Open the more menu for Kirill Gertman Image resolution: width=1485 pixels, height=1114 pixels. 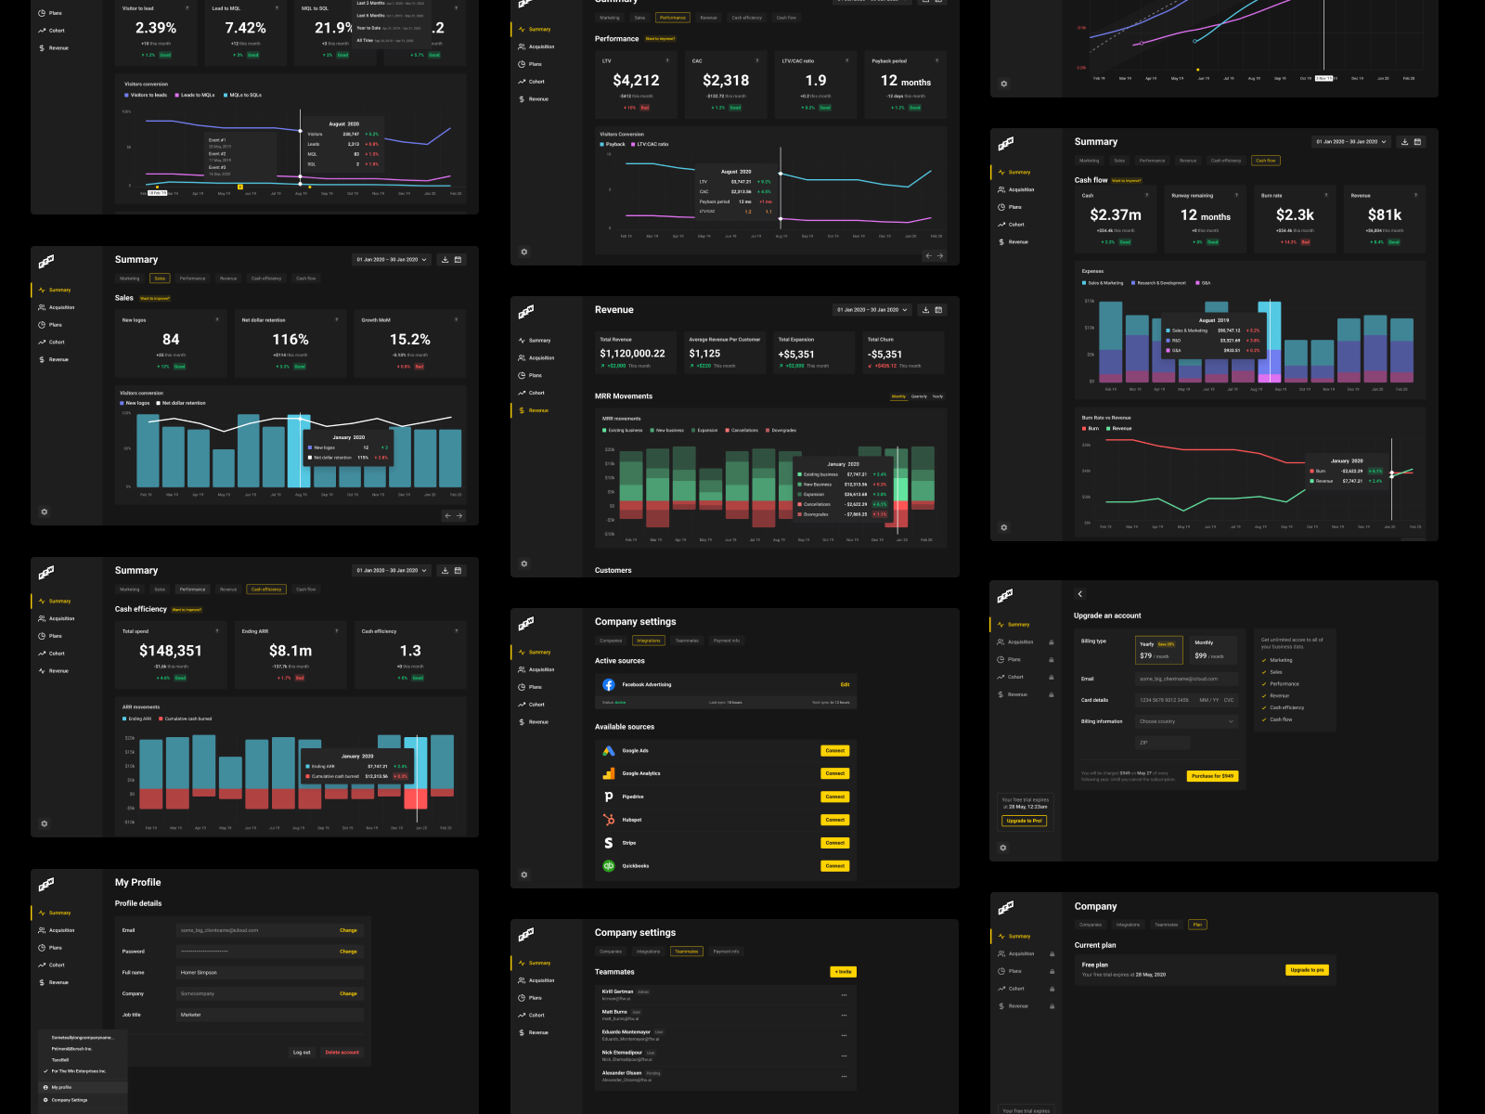[x=844, y=995]
